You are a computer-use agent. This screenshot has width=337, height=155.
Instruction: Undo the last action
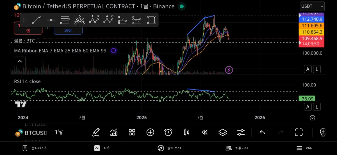[262, 132]
